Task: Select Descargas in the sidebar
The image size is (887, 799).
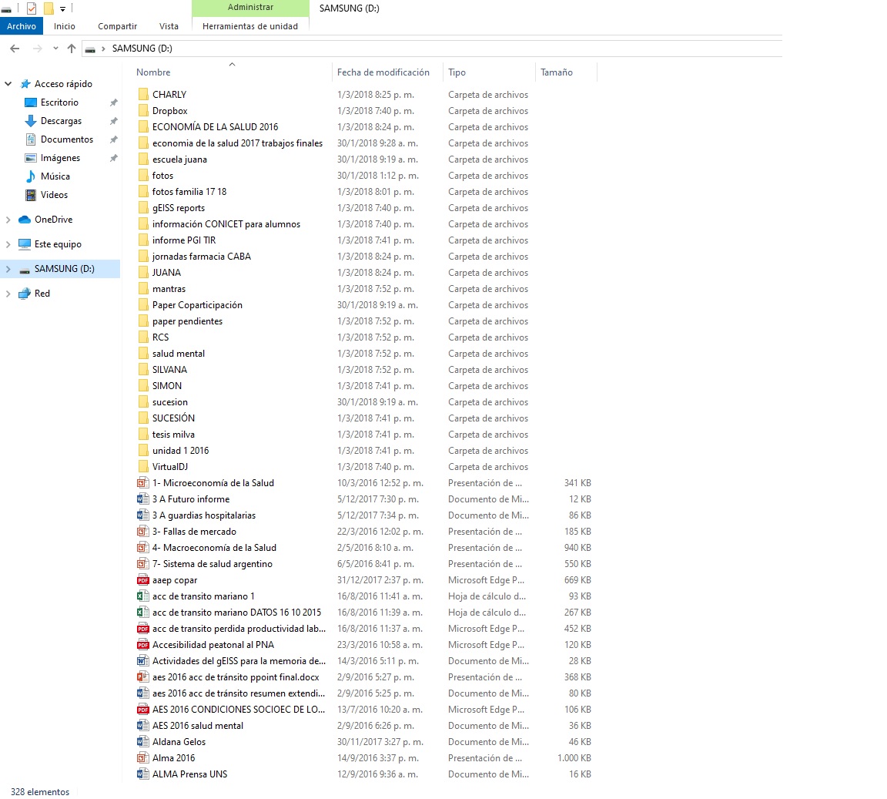Action: pyautogui.click(x=61, y=121)
